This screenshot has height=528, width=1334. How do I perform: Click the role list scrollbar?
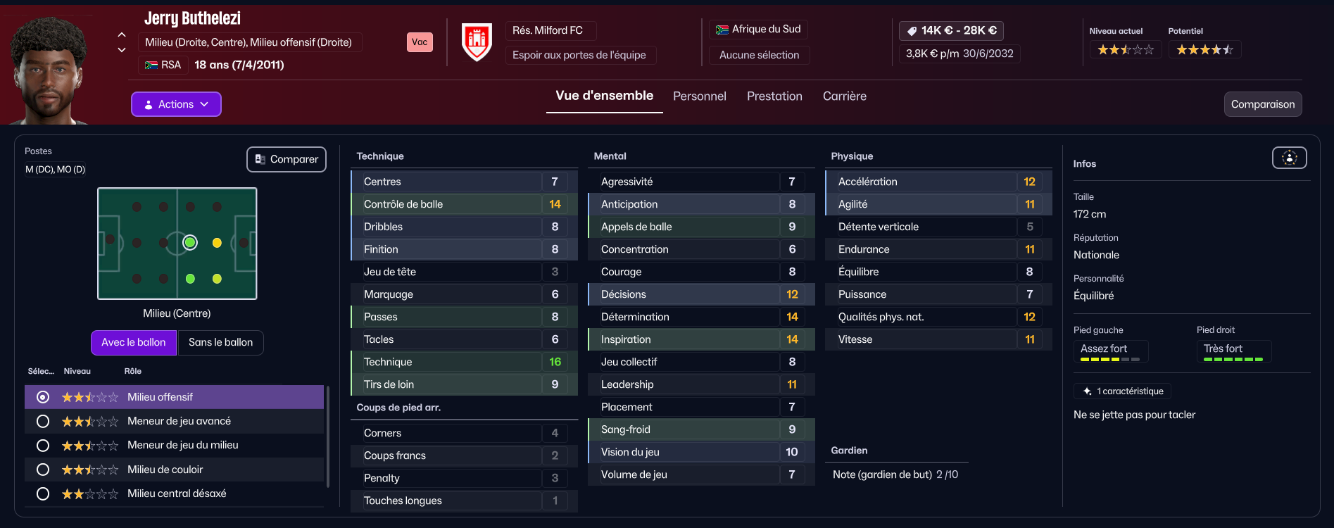(328, 436)
